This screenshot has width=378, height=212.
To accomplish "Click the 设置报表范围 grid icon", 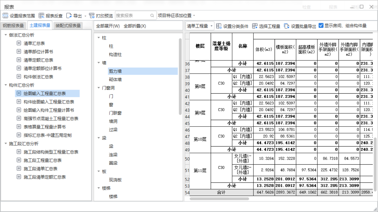I will click(5, 16).
